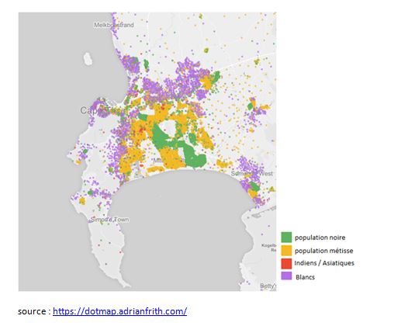Screen dimensions: 408x326
Task: Select the population noire legend label
Action: (320, 238)
